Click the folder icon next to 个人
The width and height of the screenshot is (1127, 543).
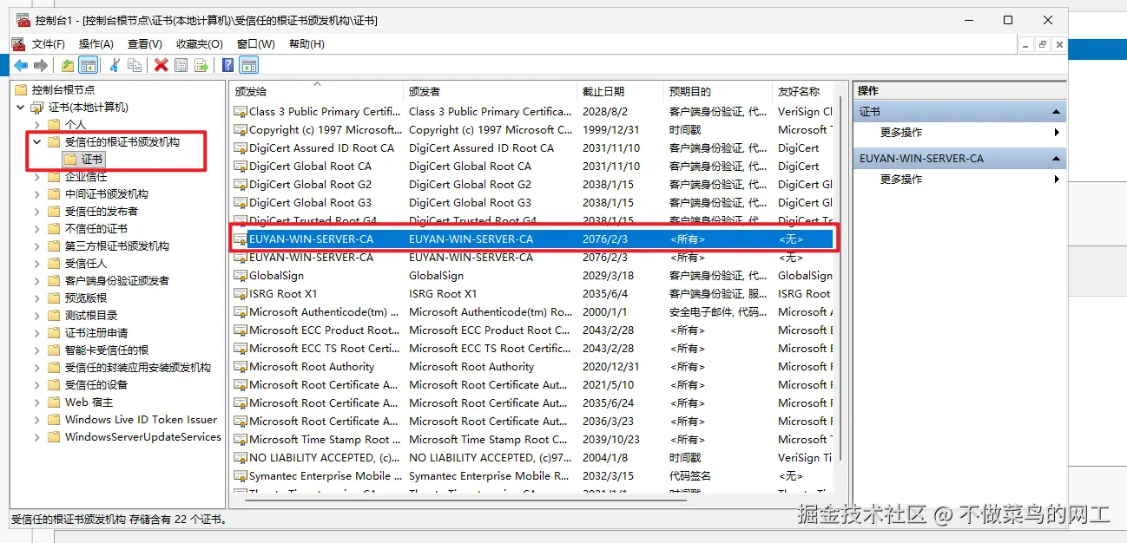(x=54, y=124)
